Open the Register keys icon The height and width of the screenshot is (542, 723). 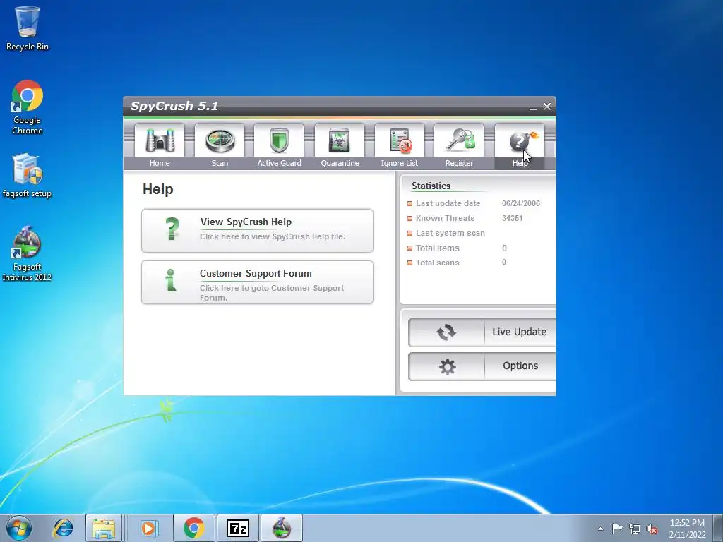459,140
